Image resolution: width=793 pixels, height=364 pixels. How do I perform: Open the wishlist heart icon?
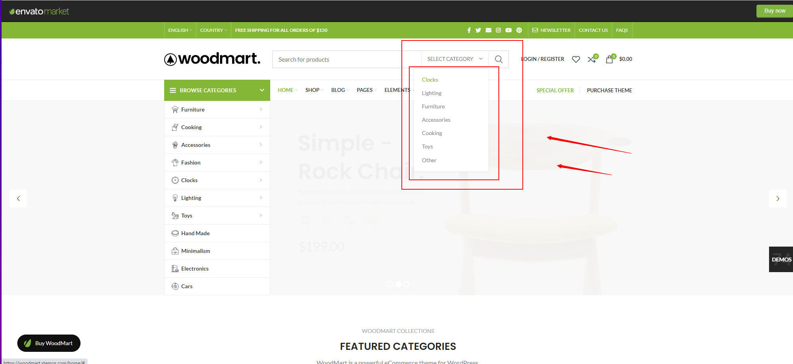(x=576, y=59)
